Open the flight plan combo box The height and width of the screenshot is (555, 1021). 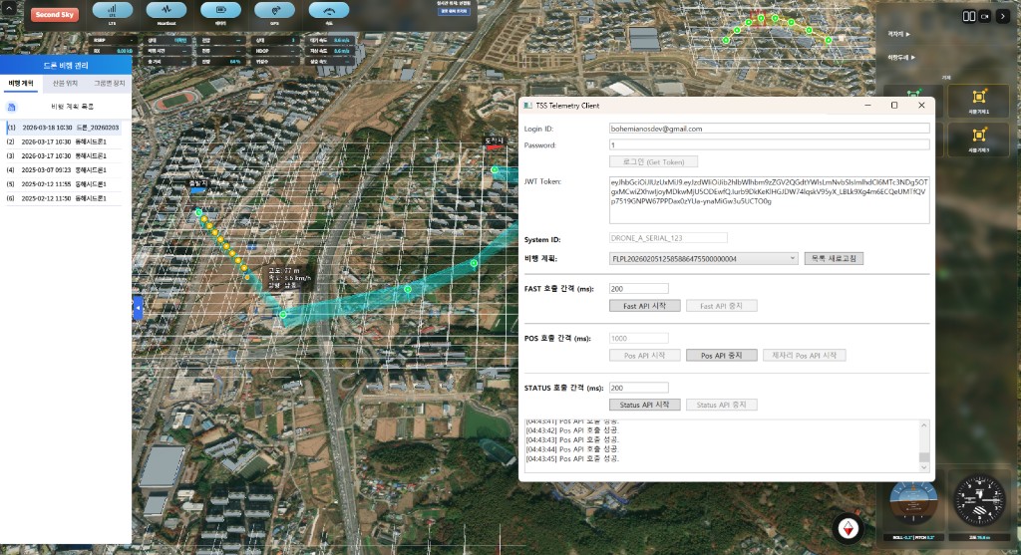pos(704,258)
